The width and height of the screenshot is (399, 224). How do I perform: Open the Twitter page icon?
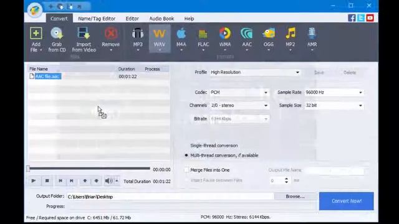click(361, 18)
